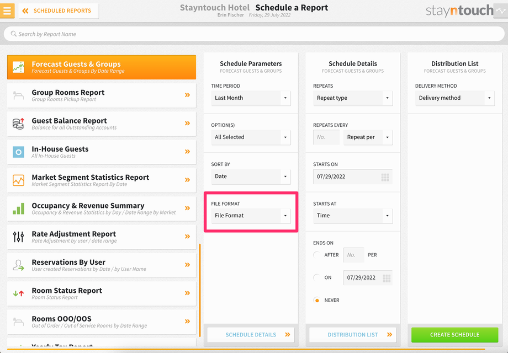Open Occupancy & Revenue Summary via its chevron
The image size is (508, 353).
[x=187, y=208]
